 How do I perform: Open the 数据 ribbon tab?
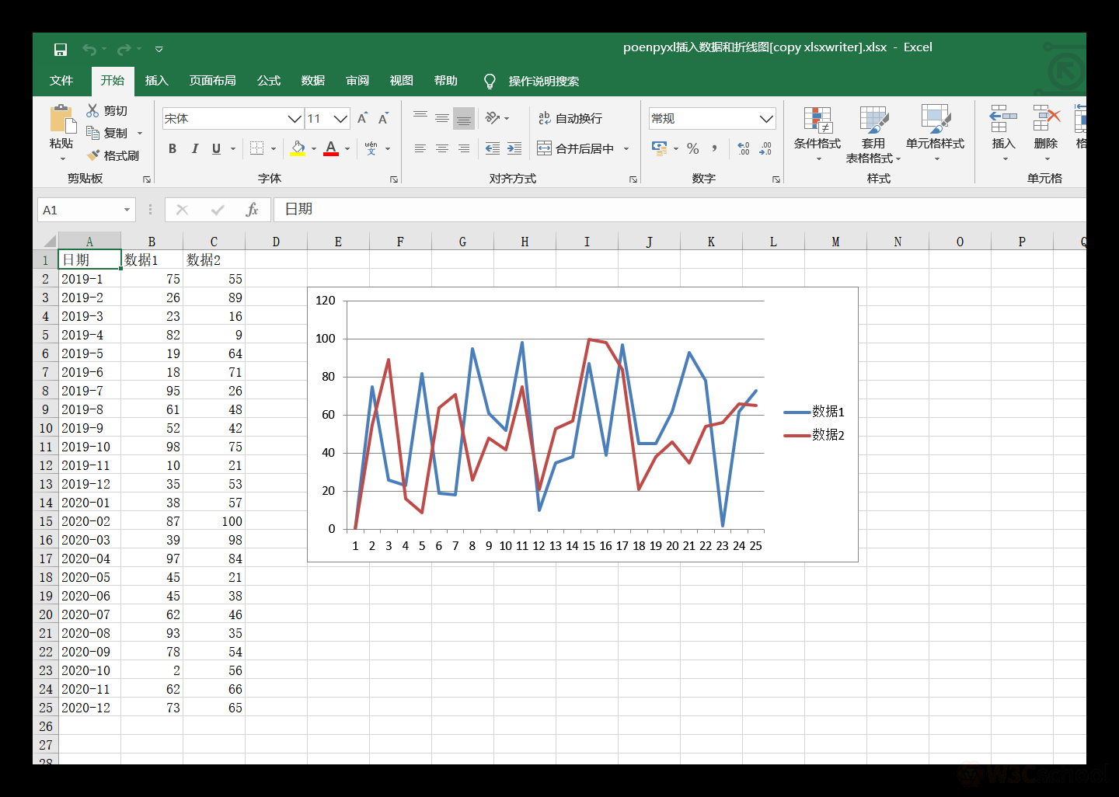pos(312,80)
